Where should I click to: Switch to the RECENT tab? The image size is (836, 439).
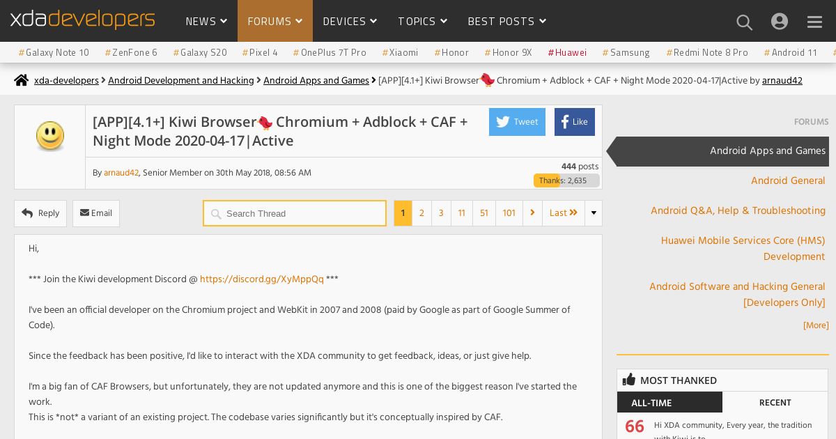pyautogui.click(x=775, y=403)
